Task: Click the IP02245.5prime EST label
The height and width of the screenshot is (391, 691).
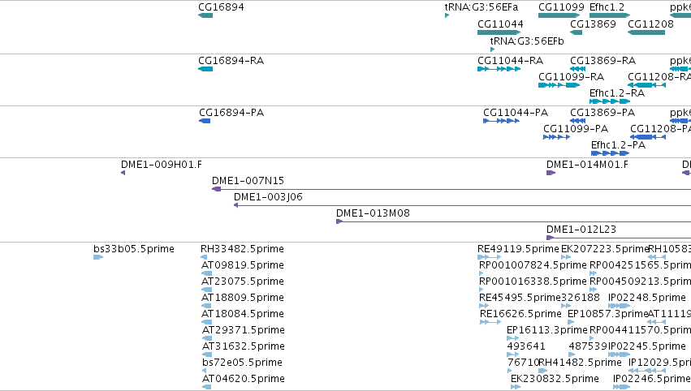Action: tap(647, 347)
